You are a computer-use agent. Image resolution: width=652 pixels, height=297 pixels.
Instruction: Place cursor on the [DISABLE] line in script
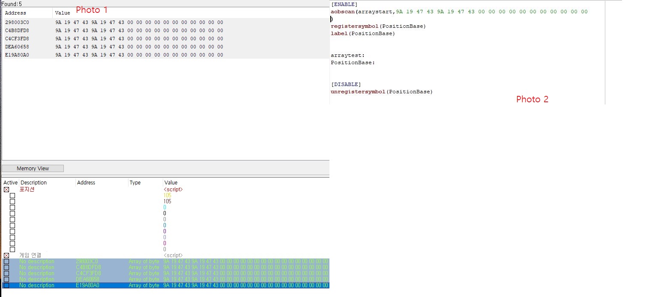coord(346,84)
